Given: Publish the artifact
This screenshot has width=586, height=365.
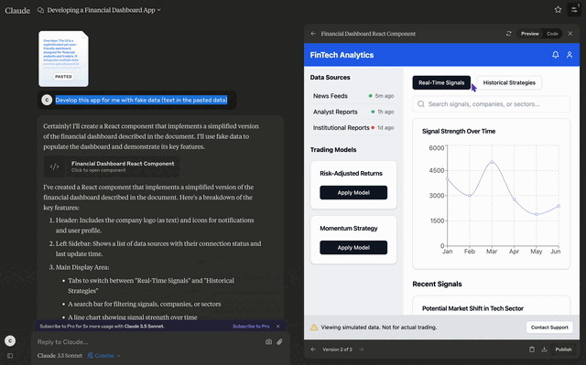Looking at the screenshot, I should [563, 349].
